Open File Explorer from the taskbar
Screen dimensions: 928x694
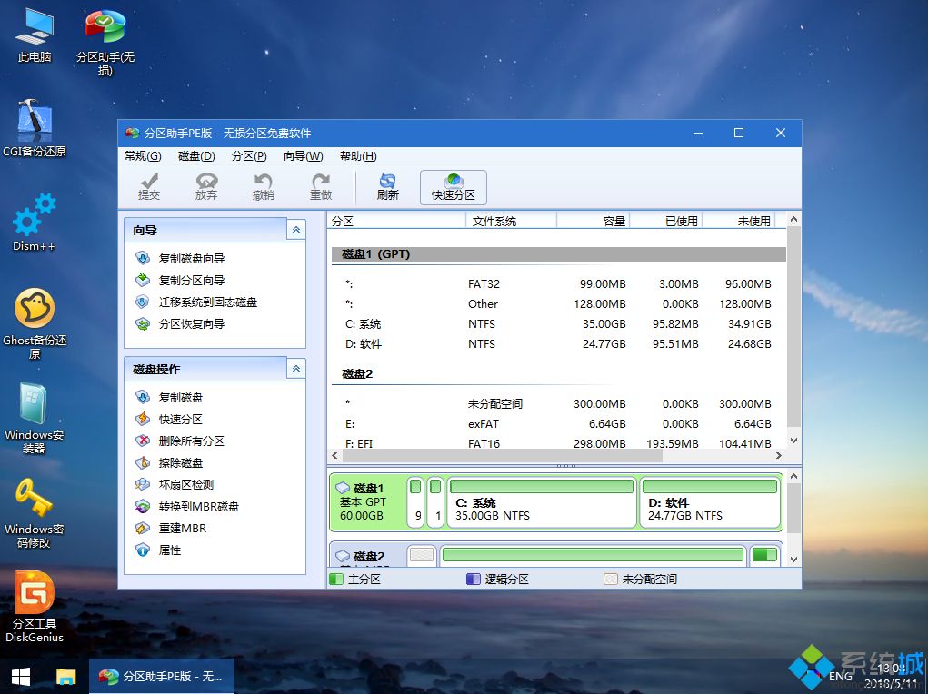pyautogui.click(x=65, y=676)
